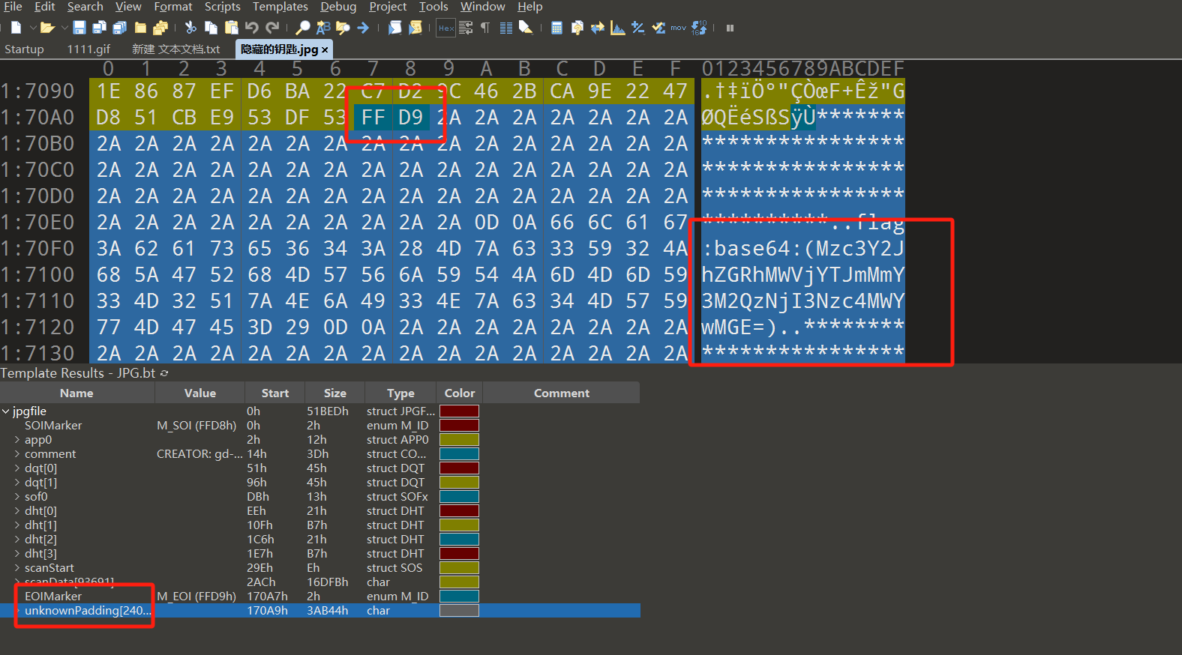Collapse the jpgfile tree node

click(x=6, y=411)
